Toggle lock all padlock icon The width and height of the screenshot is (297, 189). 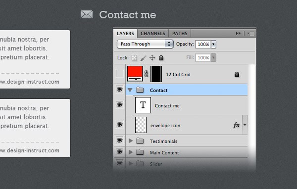[161, 58]
